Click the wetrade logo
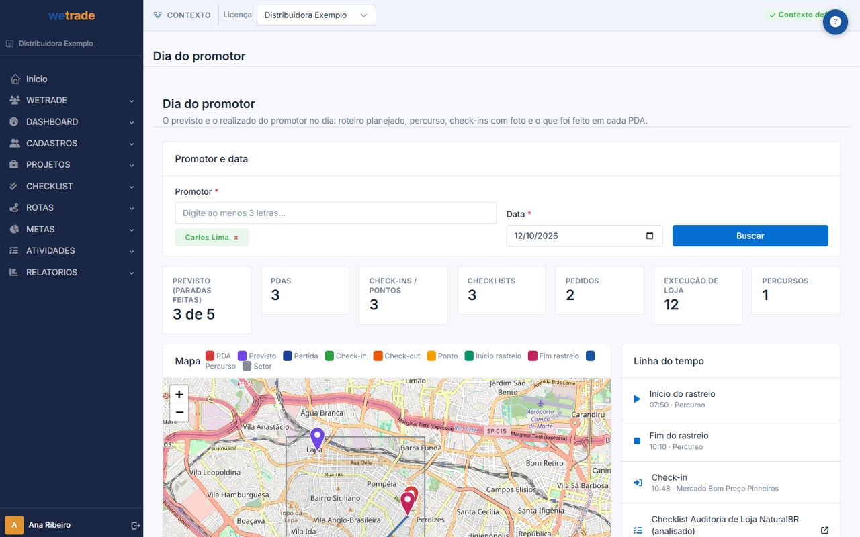 72,15
